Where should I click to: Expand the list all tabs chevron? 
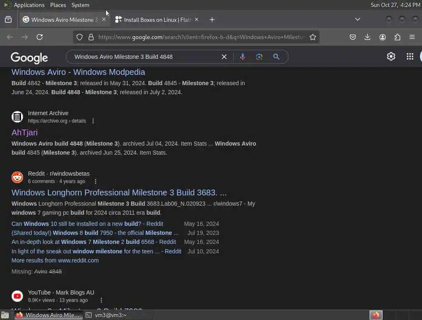click(x=358, y=19)
